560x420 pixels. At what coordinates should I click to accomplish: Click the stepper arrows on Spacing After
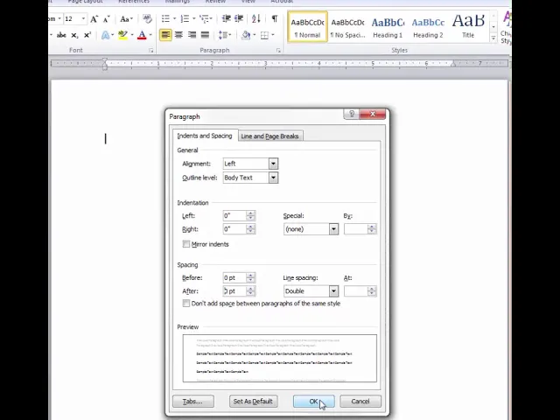(251, 291)
